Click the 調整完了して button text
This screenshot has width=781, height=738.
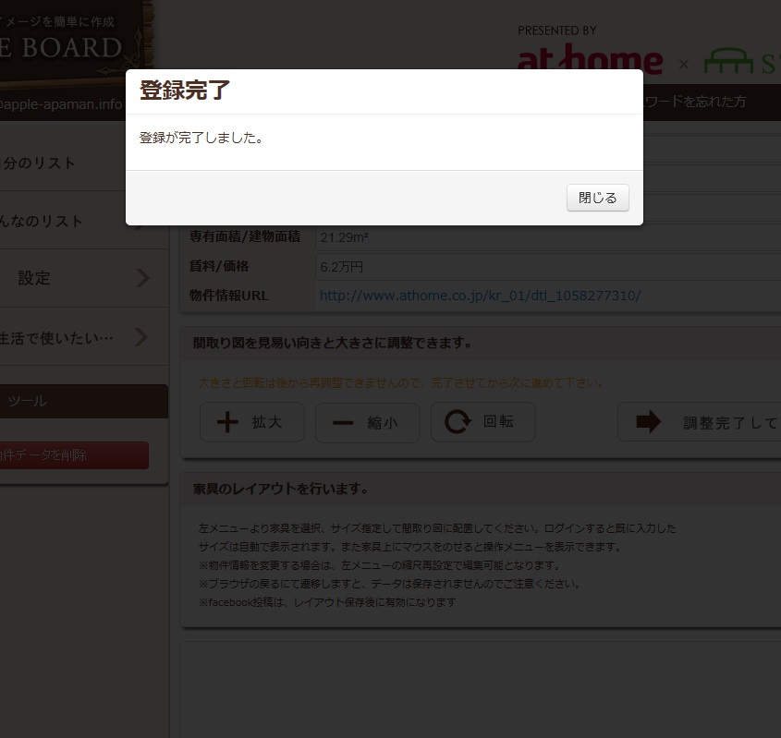(x=730, y=423)
